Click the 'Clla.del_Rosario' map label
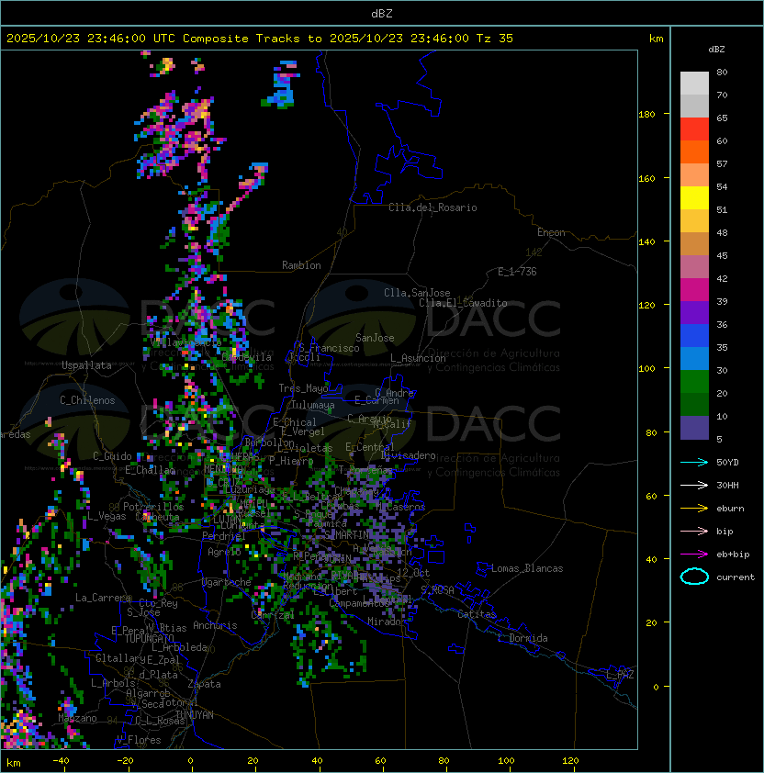Viewport: 764px width, 773px height. [x=433, y=207]
